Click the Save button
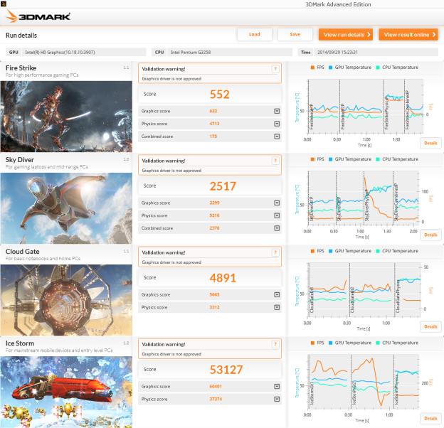The image size is (444, 428). point(295,35)
